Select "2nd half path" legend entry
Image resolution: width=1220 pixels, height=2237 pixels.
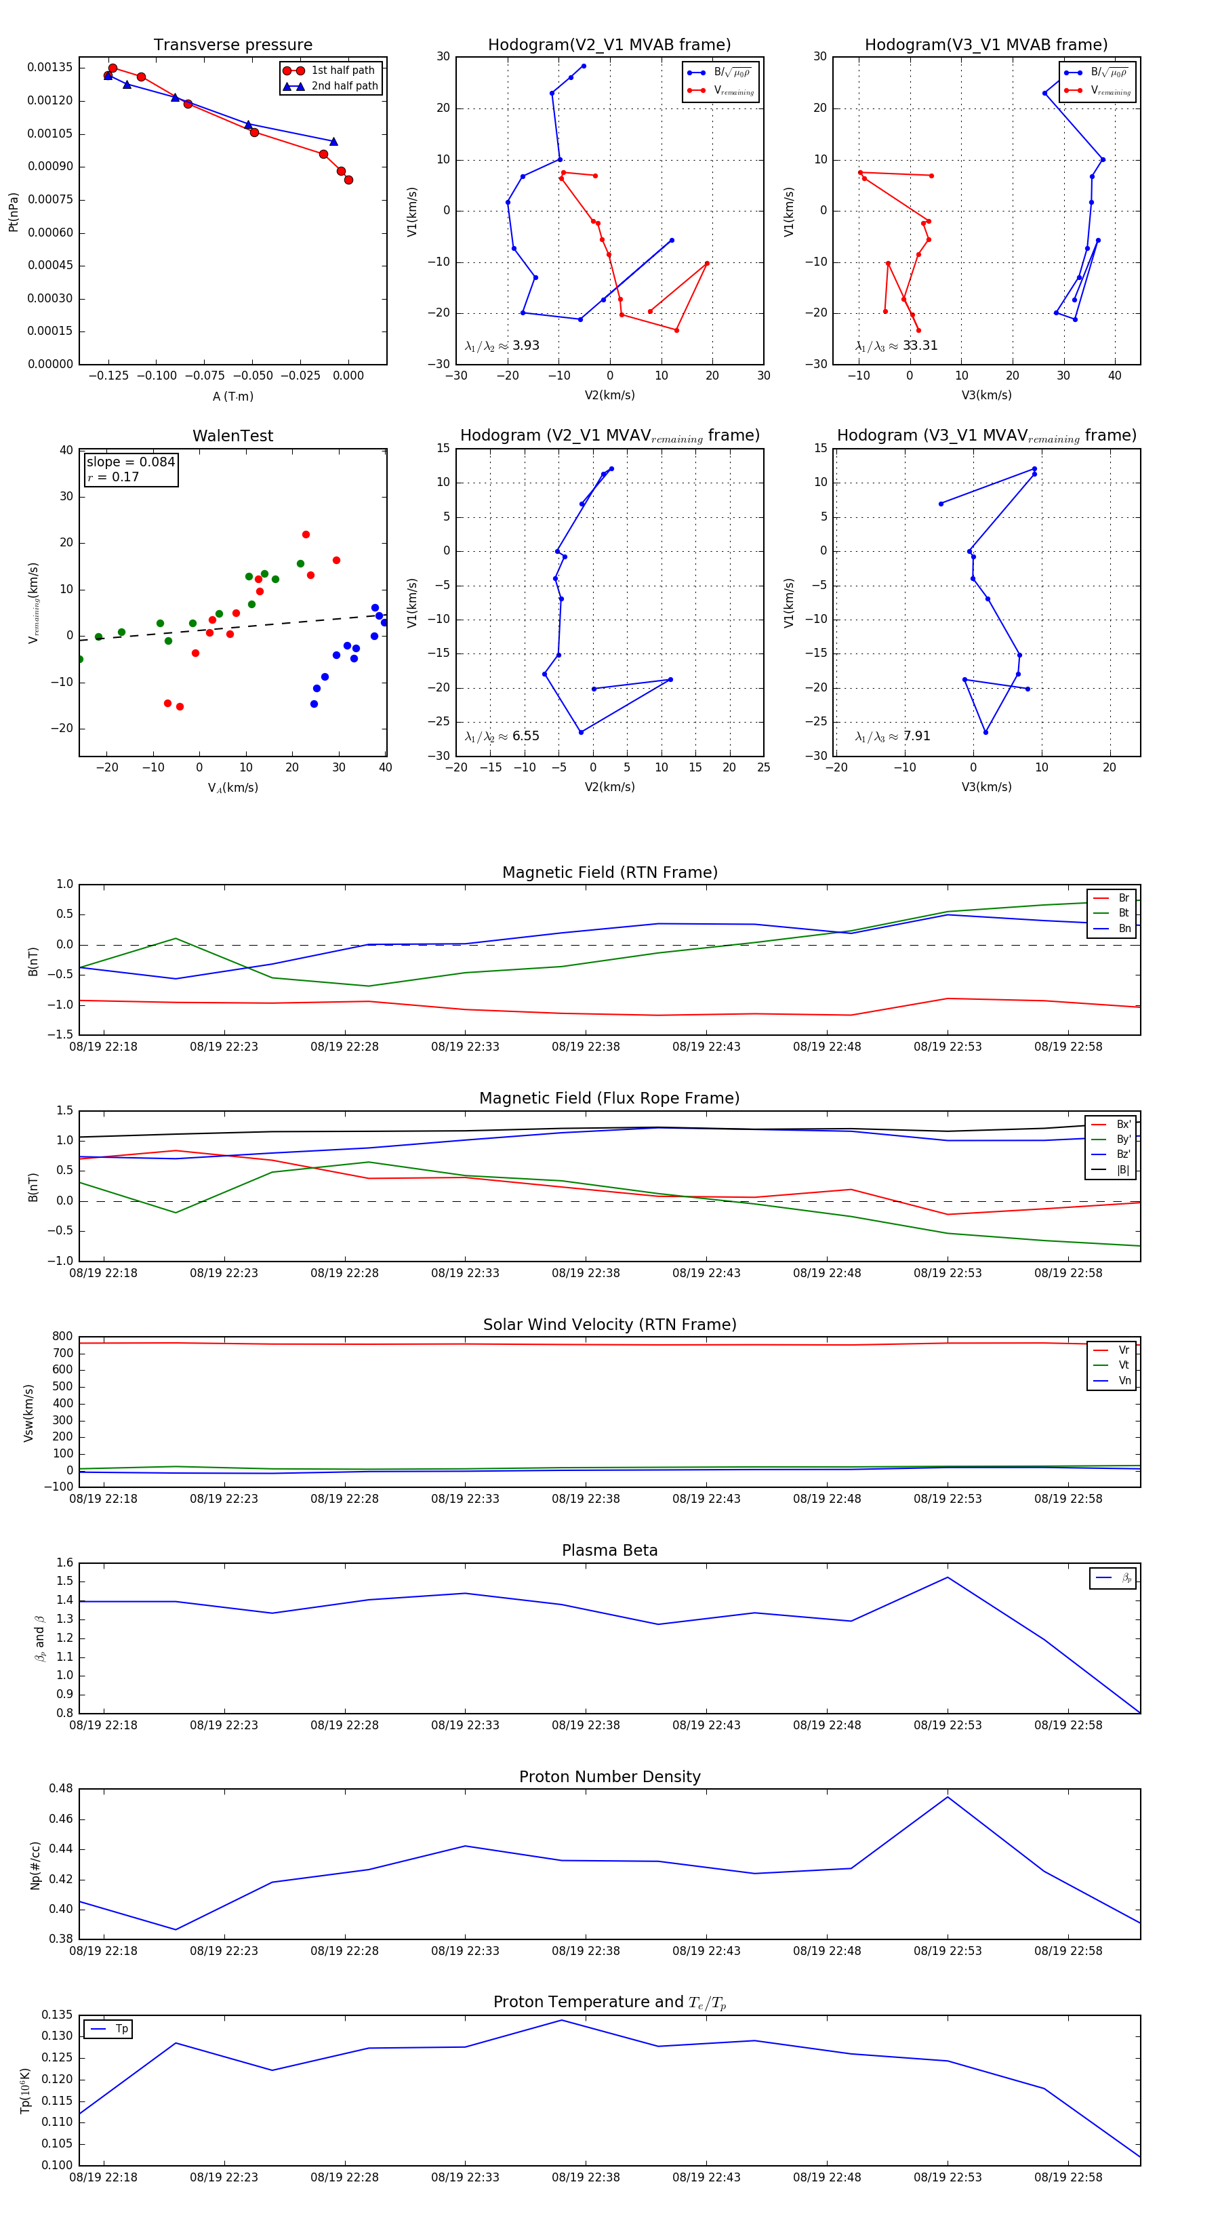click(x=331, y=86)
